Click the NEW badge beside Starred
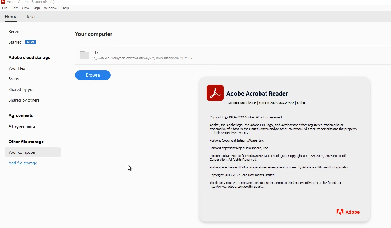This screenshot has width=391, height=228. (x=30, y=42)
